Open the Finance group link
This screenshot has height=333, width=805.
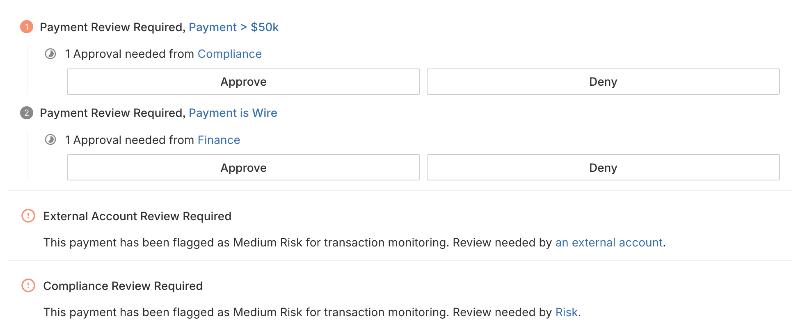(219, 140)
